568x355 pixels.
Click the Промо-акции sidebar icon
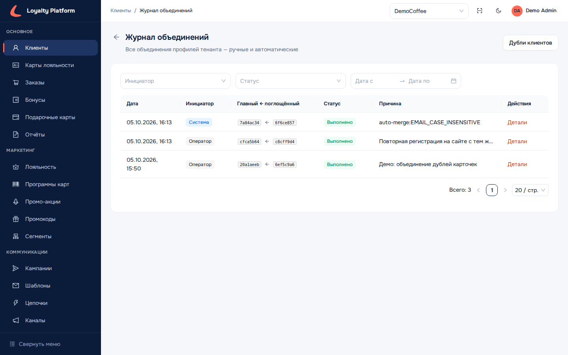pyautogui.click(x=16, y=202)
